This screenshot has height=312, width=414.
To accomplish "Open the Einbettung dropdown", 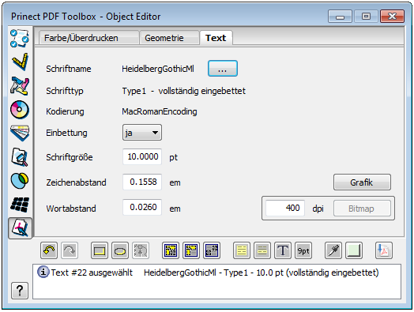I will click(142, 133).
